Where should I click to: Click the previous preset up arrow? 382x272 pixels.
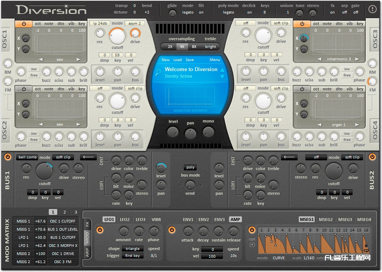pyautogui.click(x=222, y=70)
